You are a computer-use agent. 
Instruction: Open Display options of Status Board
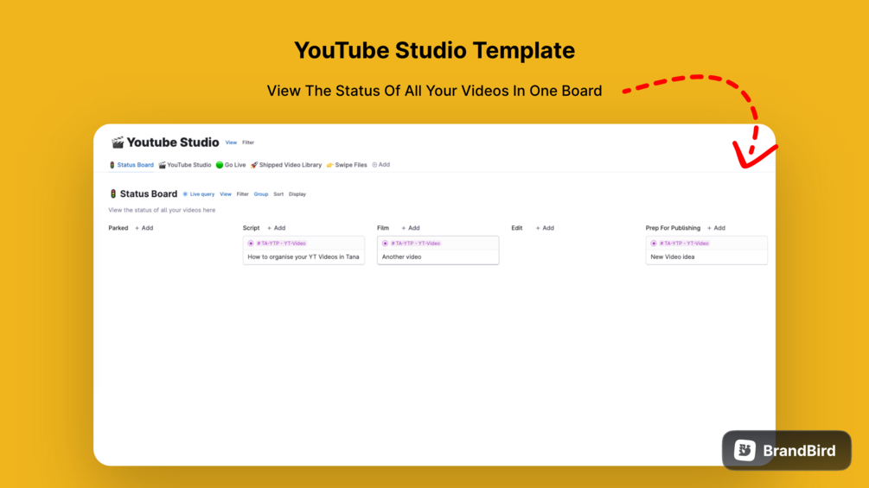click(x=297, y=194)
